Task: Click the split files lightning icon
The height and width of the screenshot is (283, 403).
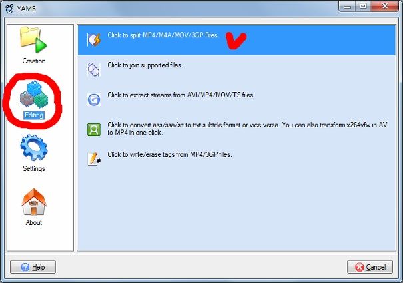Action: pyautogui.click(x=94, y=39)
